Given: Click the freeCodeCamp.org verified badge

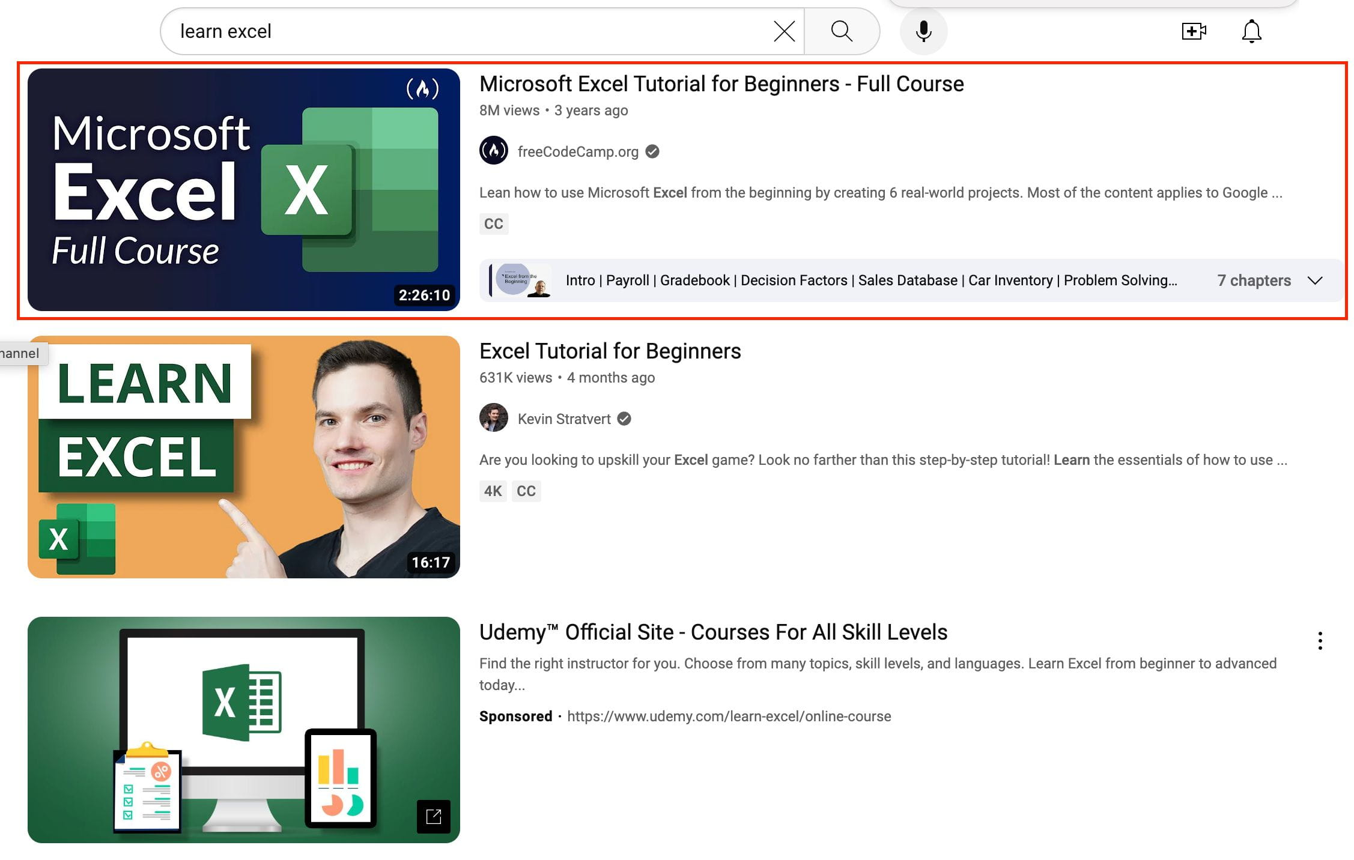Looking at the screenshot, I should click(x=652, y=152).
